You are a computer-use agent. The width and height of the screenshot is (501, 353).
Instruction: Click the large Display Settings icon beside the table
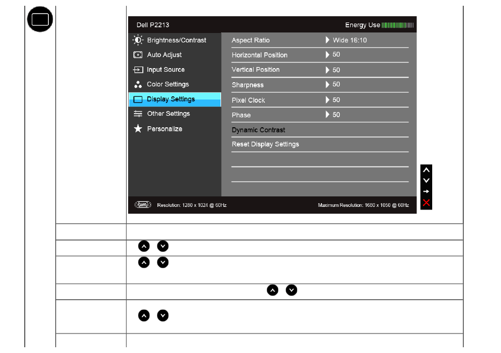click(40, 19)
